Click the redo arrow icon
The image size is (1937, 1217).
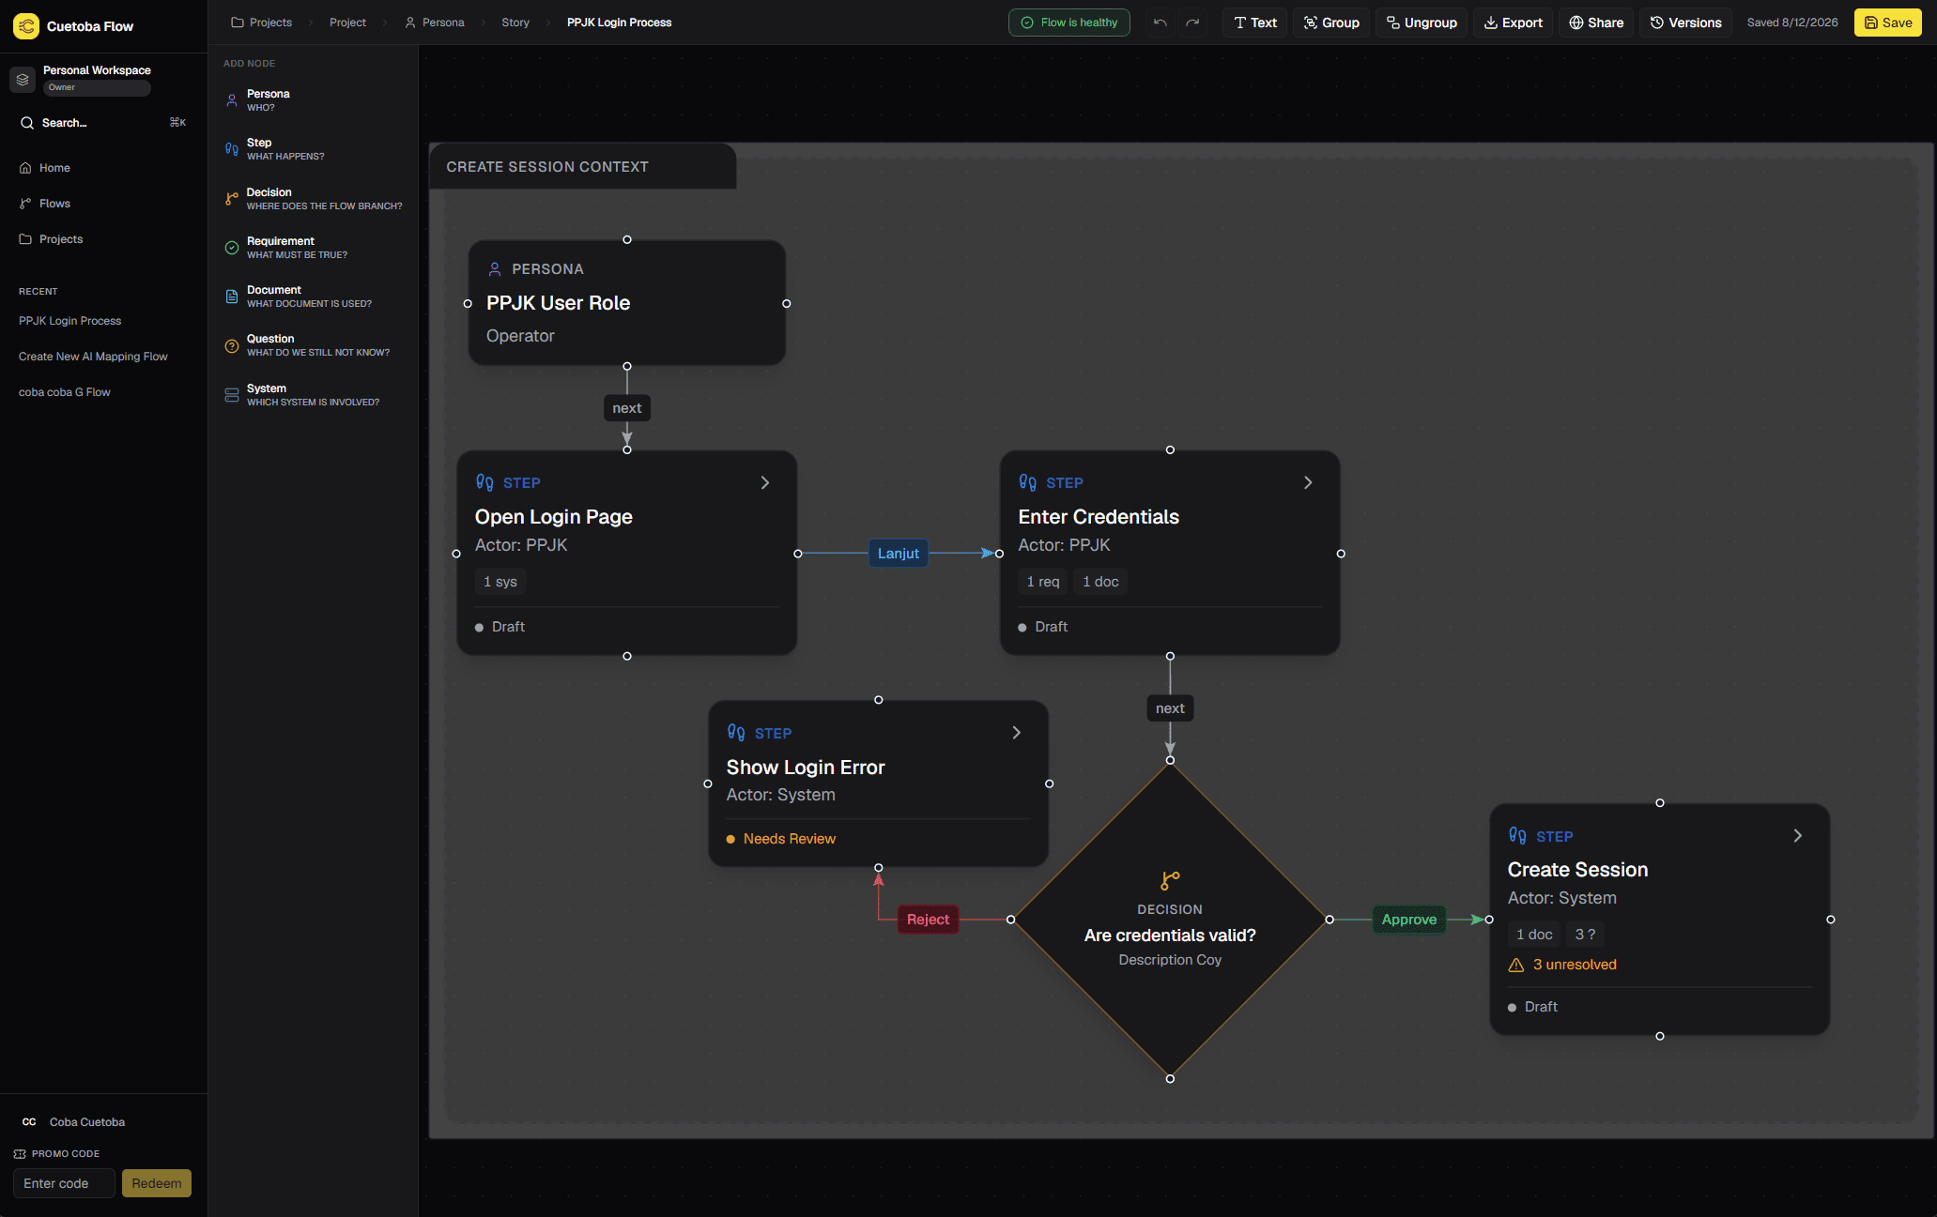(1192, 23)
